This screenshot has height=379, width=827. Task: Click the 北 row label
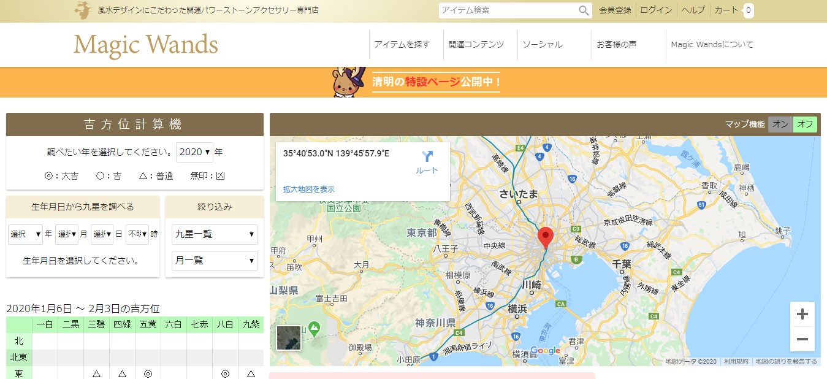pos(19,341)
